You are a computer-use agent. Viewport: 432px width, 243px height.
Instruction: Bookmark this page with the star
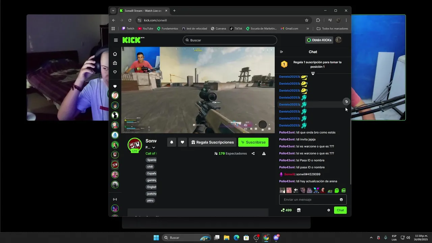click(x=307, y=20)
